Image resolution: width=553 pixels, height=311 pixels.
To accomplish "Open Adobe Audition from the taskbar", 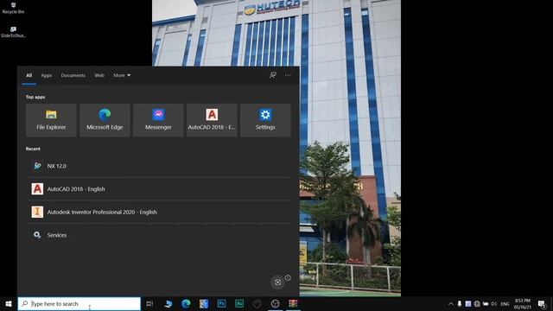I will (x=239, y=303).
